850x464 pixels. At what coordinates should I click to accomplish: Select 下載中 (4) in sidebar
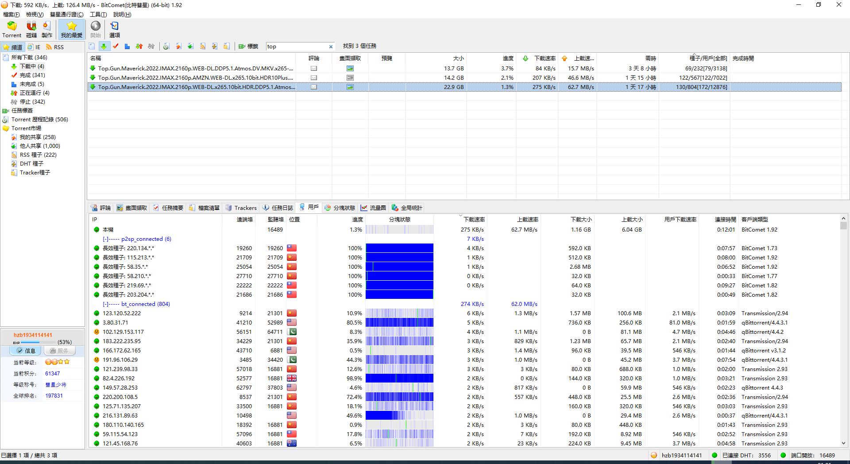pyautogui.click(x=32, y=66)
